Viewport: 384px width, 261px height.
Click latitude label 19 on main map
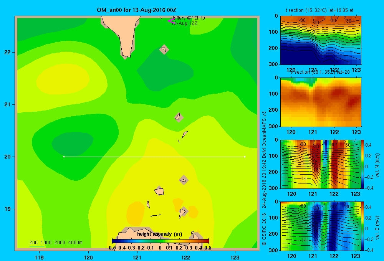[8, 209]
